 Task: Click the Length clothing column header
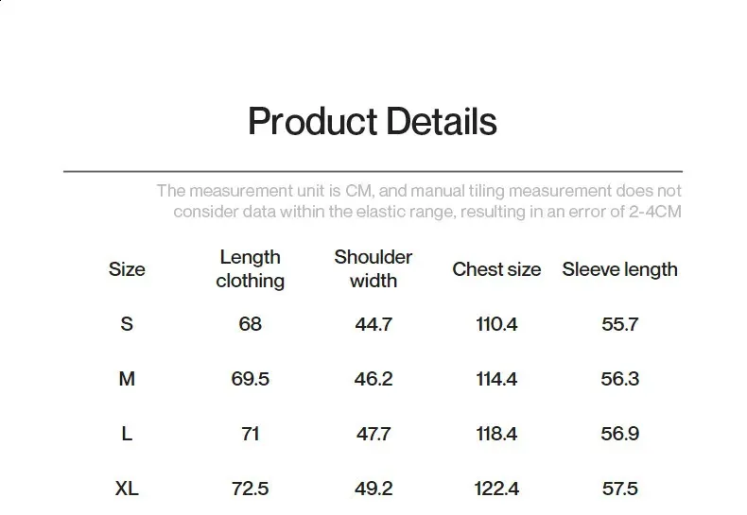[x=250, y=269]
